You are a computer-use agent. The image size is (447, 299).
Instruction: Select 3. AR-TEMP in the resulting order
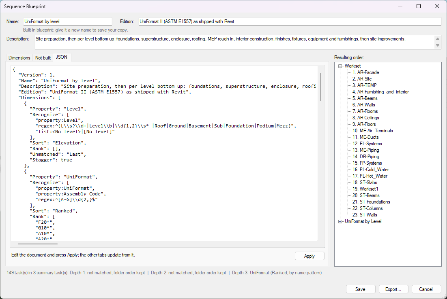[364, 85]
